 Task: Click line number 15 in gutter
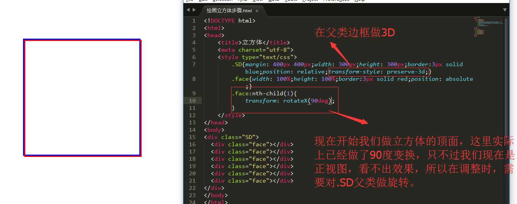192,137
